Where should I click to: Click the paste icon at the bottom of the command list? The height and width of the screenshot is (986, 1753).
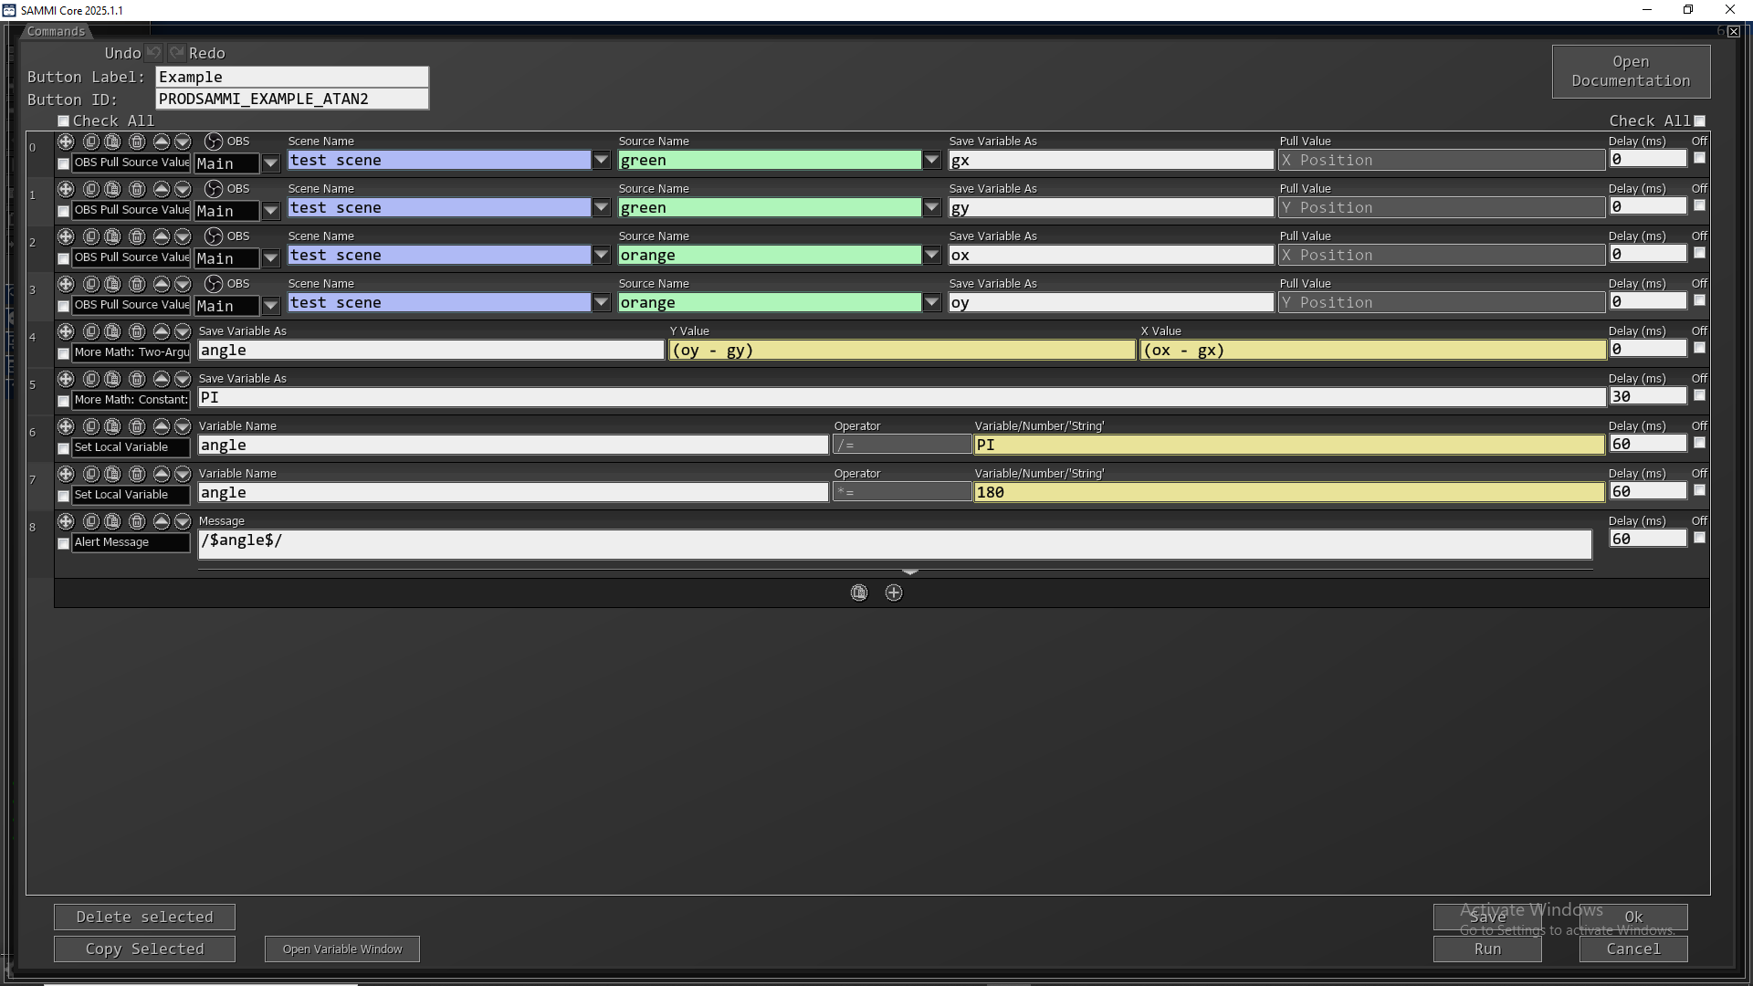[859, 593]
